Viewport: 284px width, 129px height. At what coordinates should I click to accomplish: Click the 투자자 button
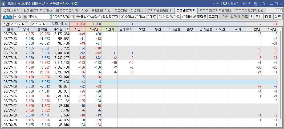213,17
